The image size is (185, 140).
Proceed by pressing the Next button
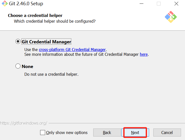coord(135,133)
